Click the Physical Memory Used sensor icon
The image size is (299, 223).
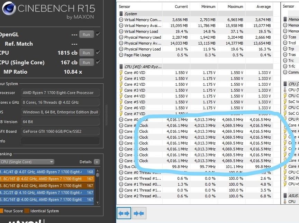tap(121, 37)
